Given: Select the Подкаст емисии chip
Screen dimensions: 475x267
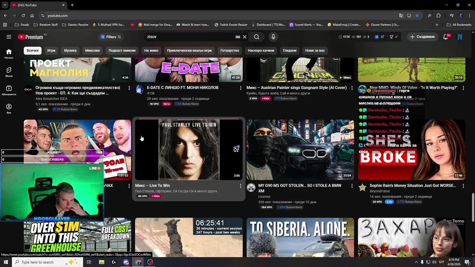Looking at the screenshot, I should point(122,50).
